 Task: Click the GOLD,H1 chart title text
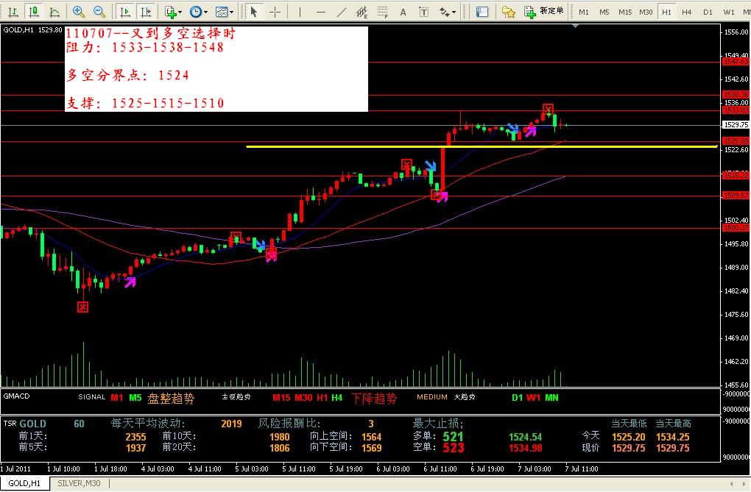18,29
